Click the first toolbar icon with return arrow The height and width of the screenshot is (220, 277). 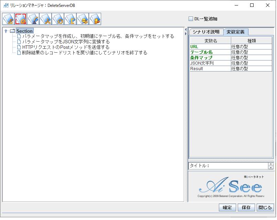coord(8,19)
